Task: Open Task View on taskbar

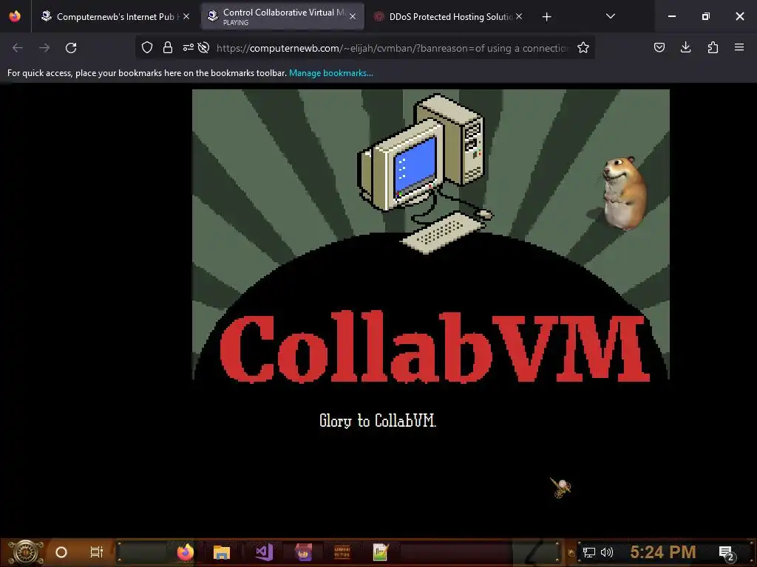Action: pos(97,552)
